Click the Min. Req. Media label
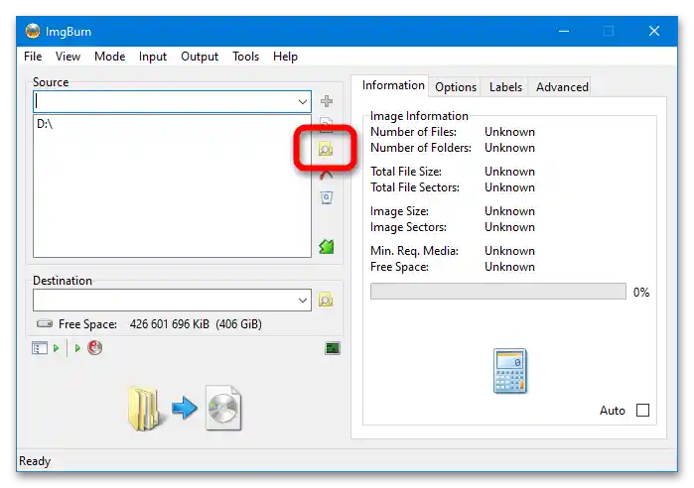694x488 pixels. (x=414, y=251)
